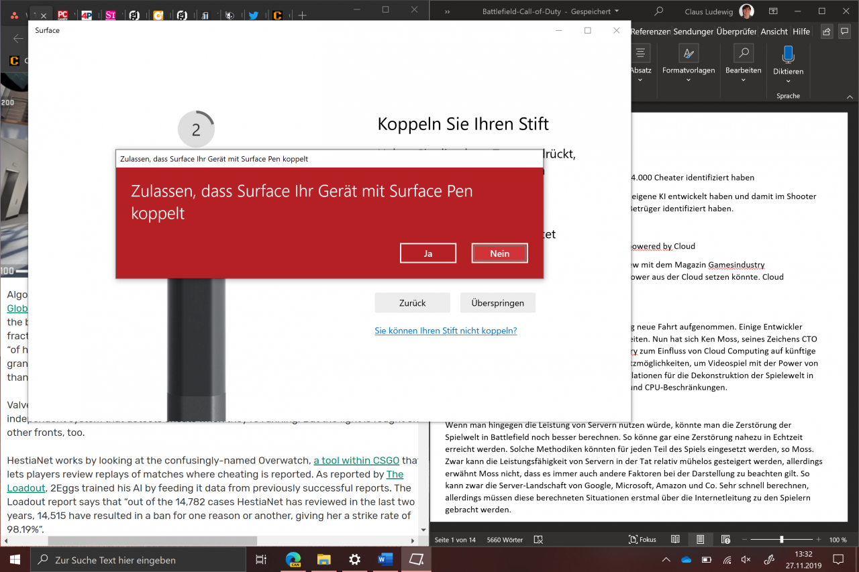Open File Explorer from the taskbar
The width and height of the screenshot is (859, 572).
coord(323,559)
